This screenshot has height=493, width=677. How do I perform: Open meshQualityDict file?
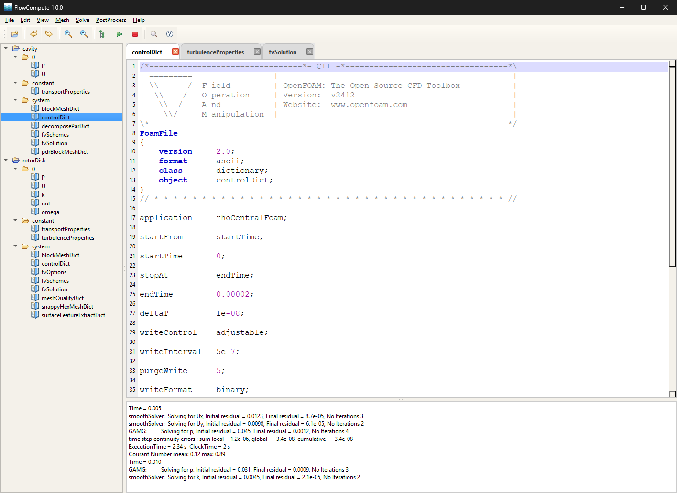coord(63,298)
